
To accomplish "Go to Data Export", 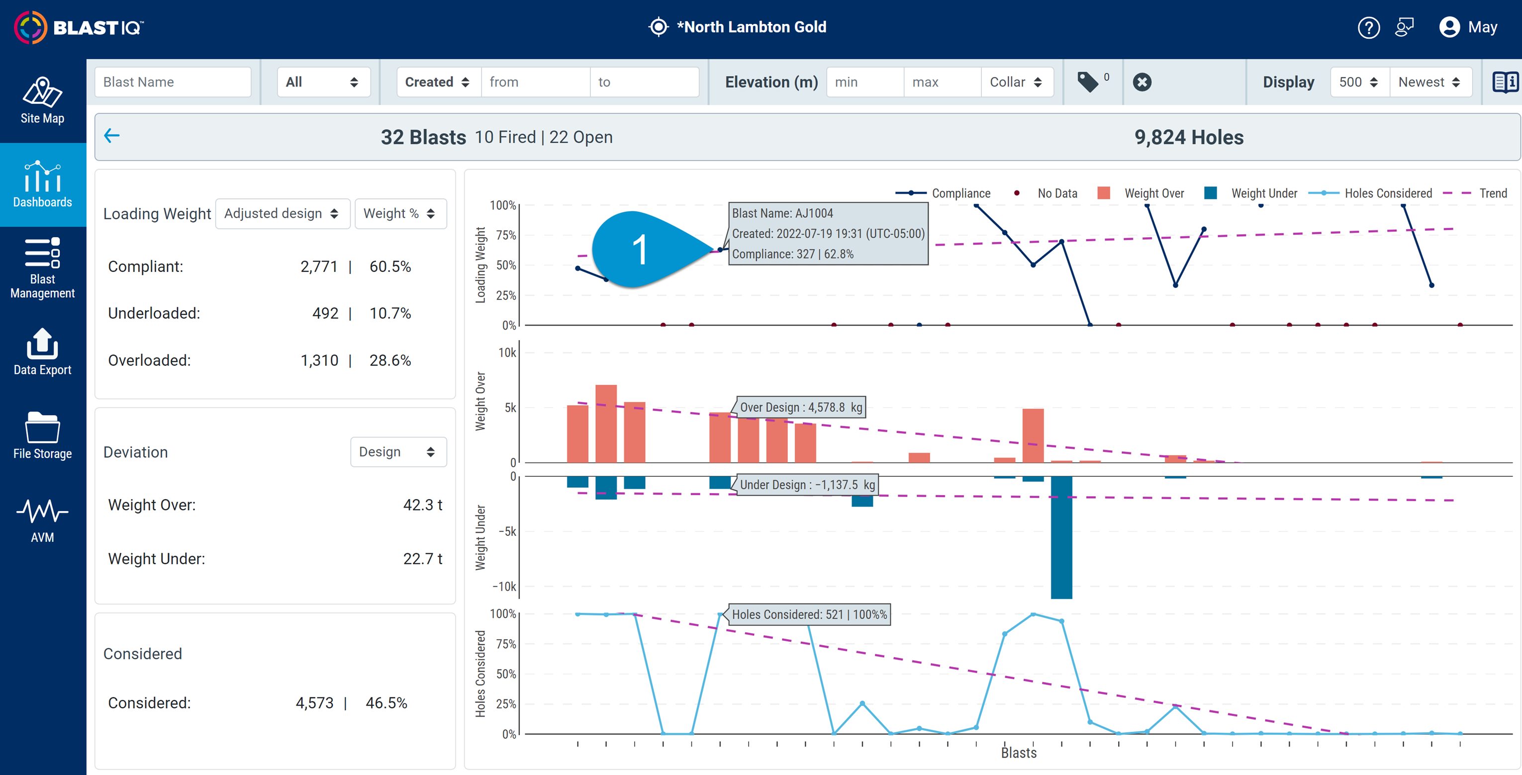I will pos(43,352).
